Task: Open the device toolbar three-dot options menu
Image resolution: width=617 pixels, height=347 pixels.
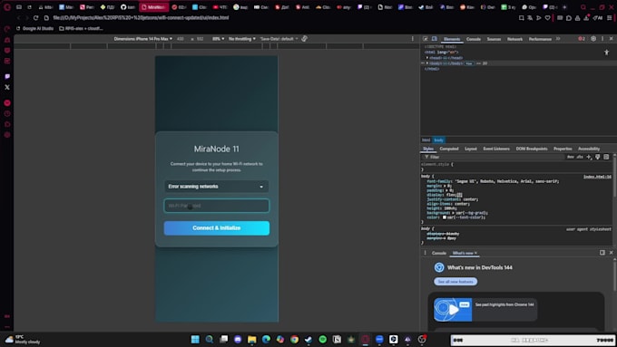Action: click(x=412, y=39)
